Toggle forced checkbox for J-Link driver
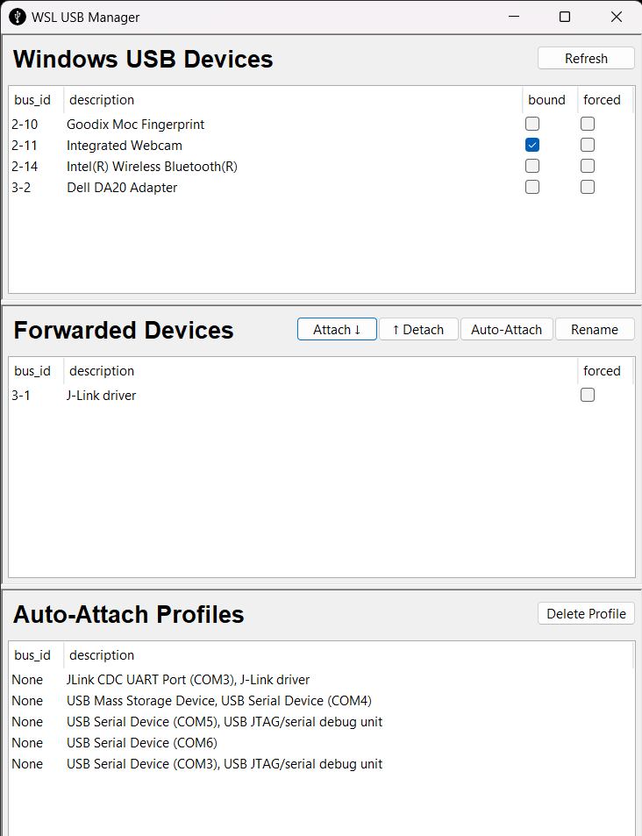The width and height of the screenshot is (642, 836). point(588,395)
